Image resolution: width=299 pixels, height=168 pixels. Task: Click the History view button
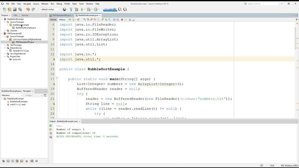(x=62, y=20)
